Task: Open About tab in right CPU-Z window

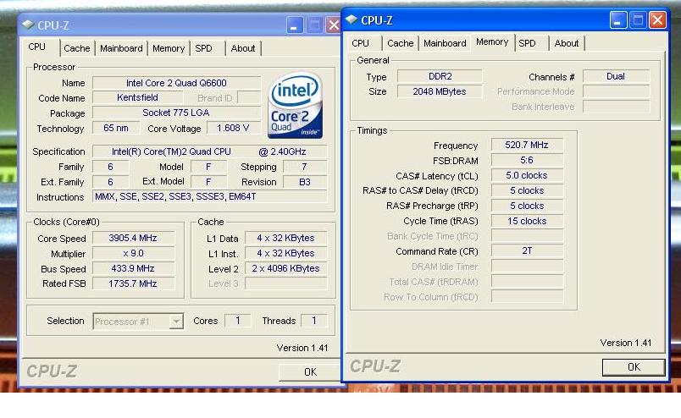Action: pos(567,43)
